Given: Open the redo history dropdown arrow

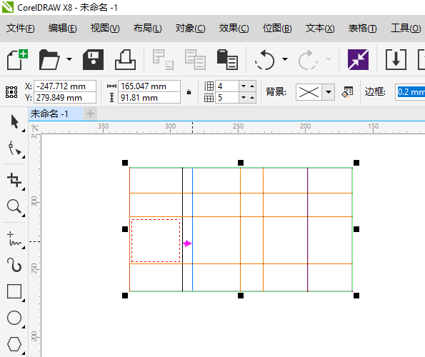Looking at the screenshot, I should (329, 59).
